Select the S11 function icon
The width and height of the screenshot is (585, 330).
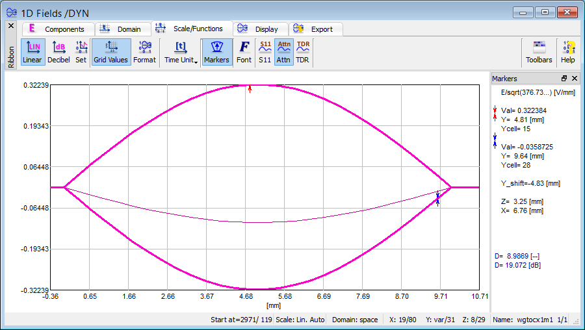coord(265,52)
